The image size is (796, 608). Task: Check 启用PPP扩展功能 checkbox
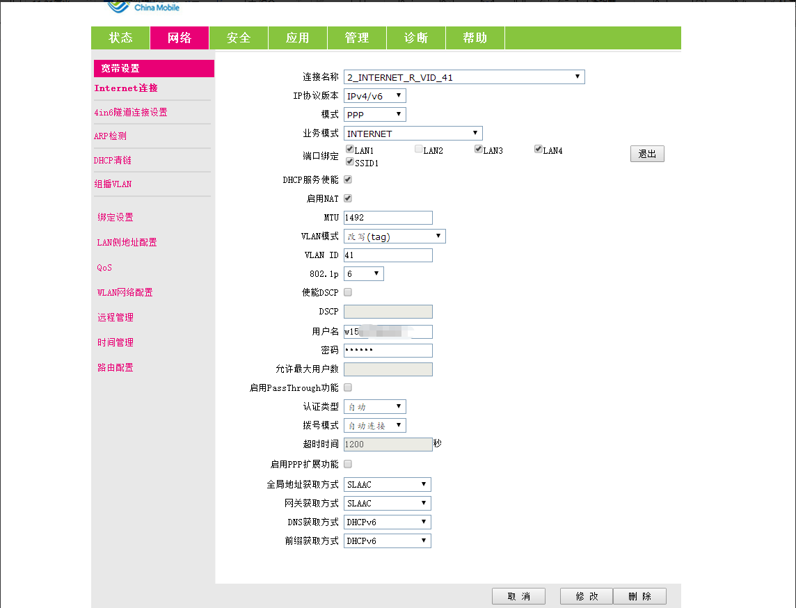[348, 464]
